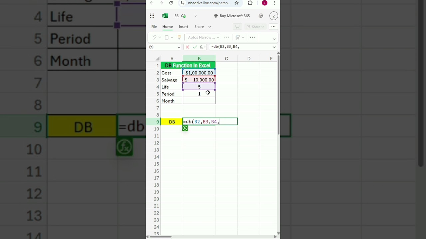This screenshot has width=426, height=239.
Task: Open the File menu
Action: pyautogui.click(x=154, y=27)
